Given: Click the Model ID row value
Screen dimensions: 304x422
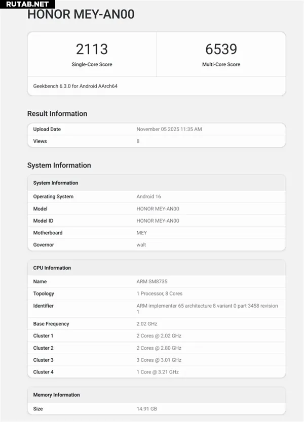Looking at the screenshot, I should 158,221.
